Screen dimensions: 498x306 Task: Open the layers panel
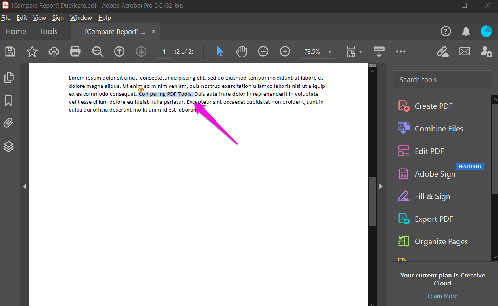9,146
